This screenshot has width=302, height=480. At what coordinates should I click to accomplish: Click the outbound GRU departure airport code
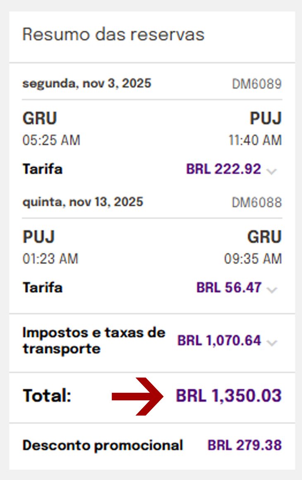40,118
